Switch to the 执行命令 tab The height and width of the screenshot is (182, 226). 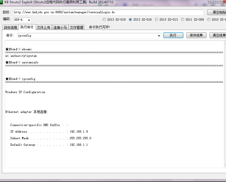pyautogui.click(x=27, y=27)
